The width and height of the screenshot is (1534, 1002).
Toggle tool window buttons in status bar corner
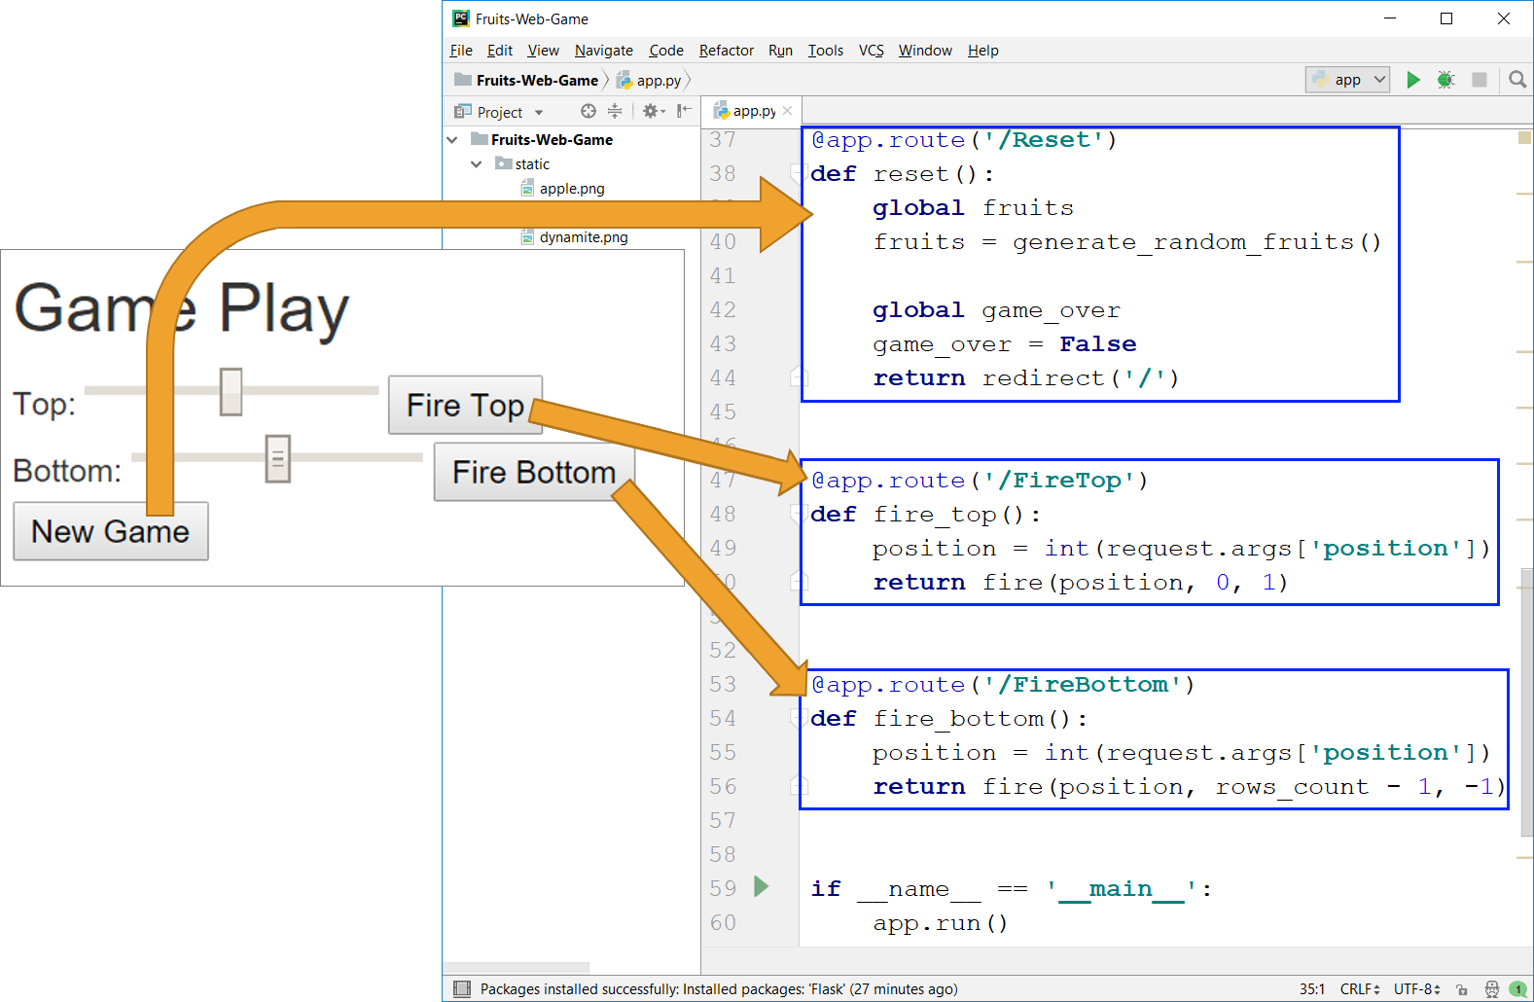(462, 989)
